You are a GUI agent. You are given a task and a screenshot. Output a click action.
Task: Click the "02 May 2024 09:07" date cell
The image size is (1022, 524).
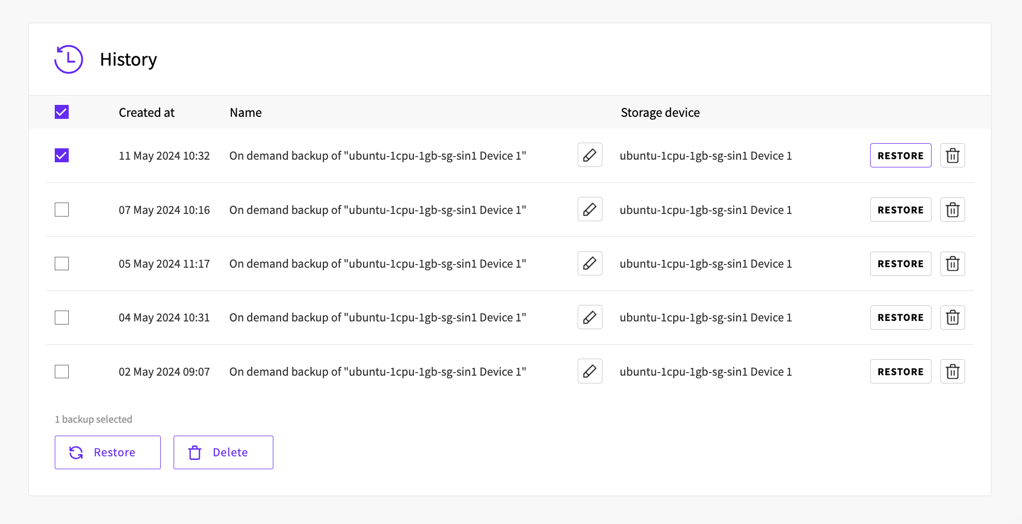(x=164, y=372)
